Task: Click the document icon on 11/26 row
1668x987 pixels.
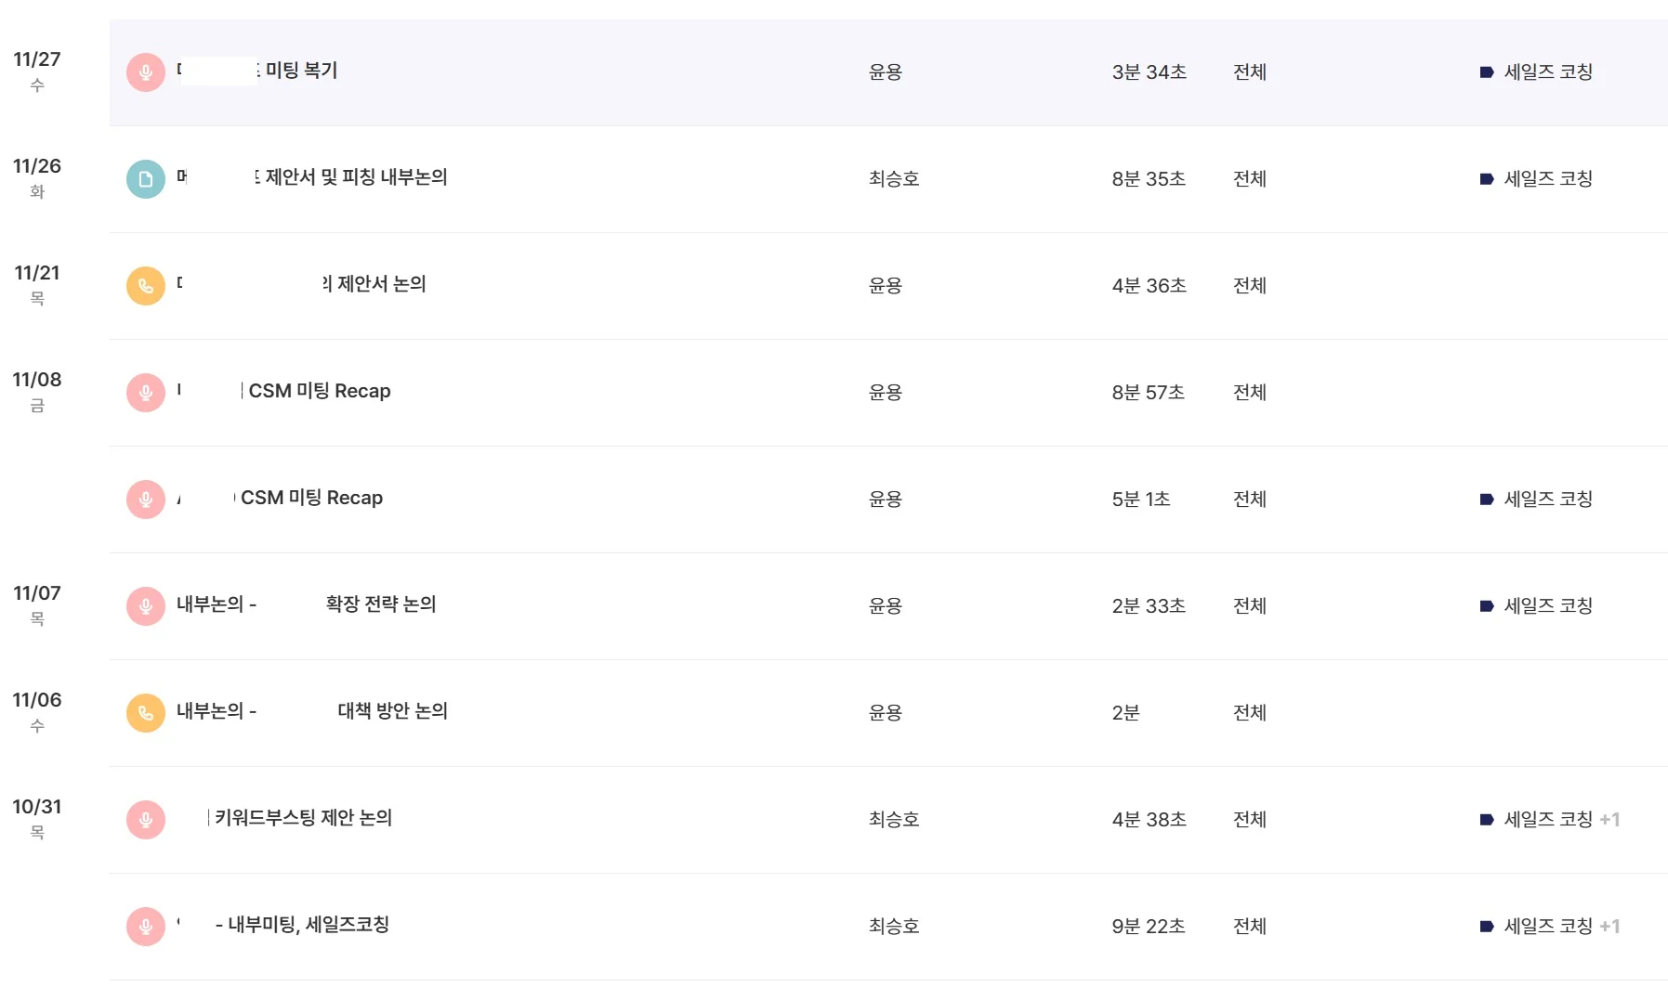Action: click(146, 179)
